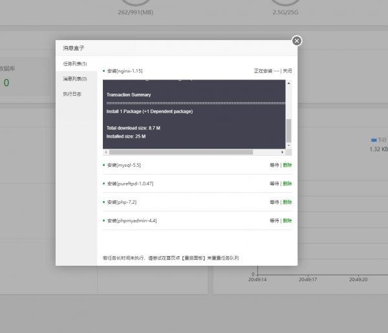Close the message box dialog with X icon
The height and width of the screenshot is (333, 388).
[x=297, y=41]
